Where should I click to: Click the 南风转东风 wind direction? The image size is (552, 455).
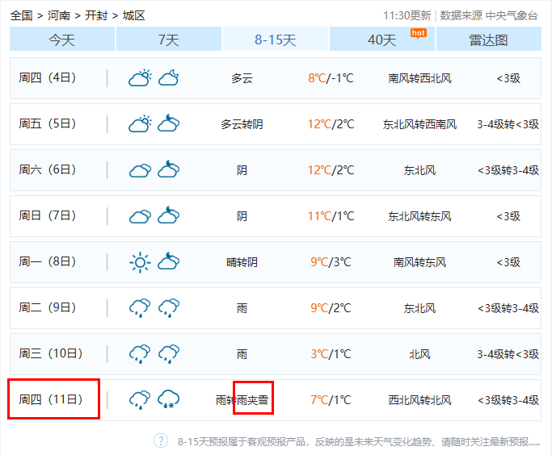[x=420, y=262]
